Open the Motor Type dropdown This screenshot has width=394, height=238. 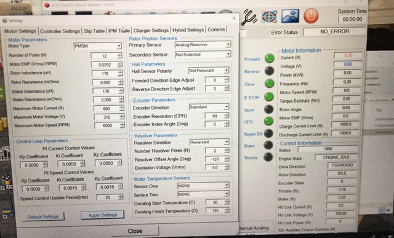pyautogui.click(x=97, y=46)
